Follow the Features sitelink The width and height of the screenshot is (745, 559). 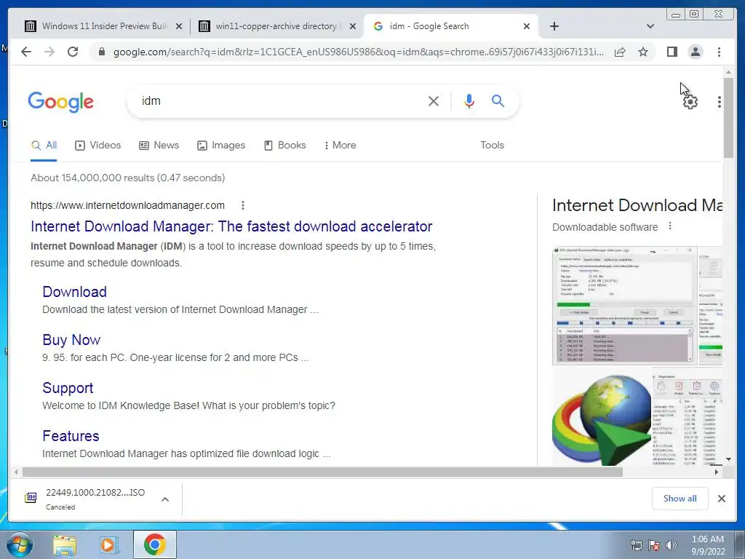coord(71,436)
